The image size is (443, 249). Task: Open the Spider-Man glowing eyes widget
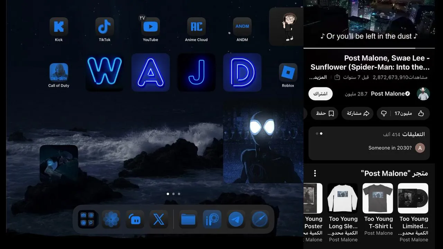coord(263,141)
